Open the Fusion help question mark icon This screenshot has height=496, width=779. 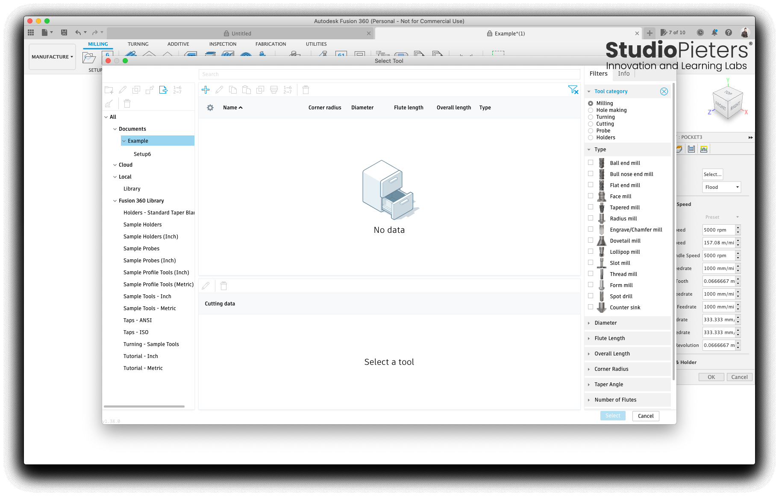pos(729,32)
